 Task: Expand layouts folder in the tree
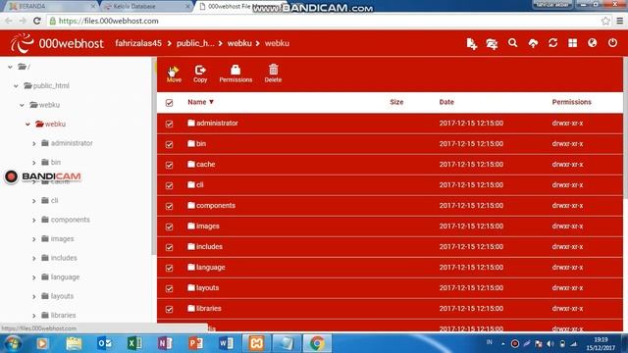(34, 297)
